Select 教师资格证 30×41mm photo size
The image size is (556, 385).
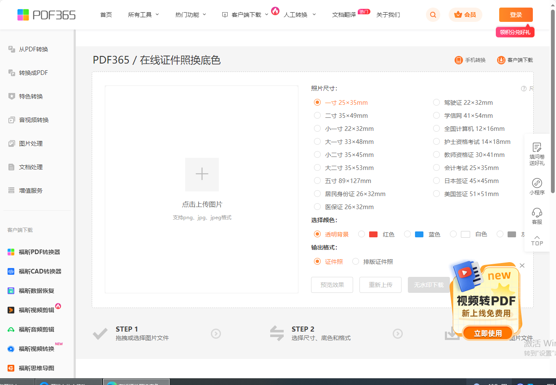pos(436,154)
